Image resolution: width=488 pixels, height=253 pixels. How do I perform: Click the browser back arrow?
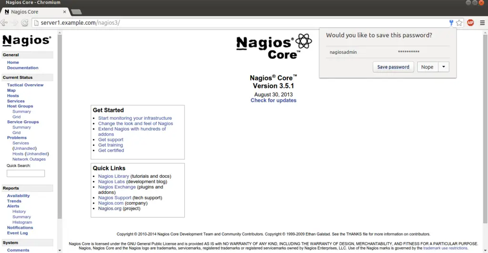click(4, 23)
